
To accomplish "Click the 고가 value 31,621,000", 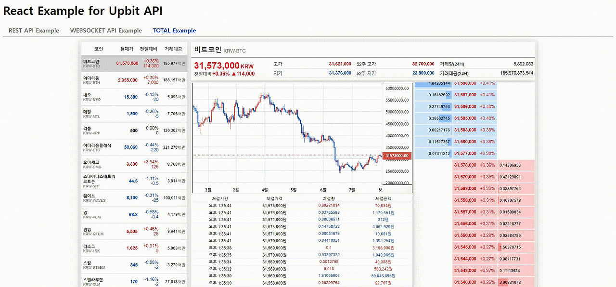I will [340, 64].
